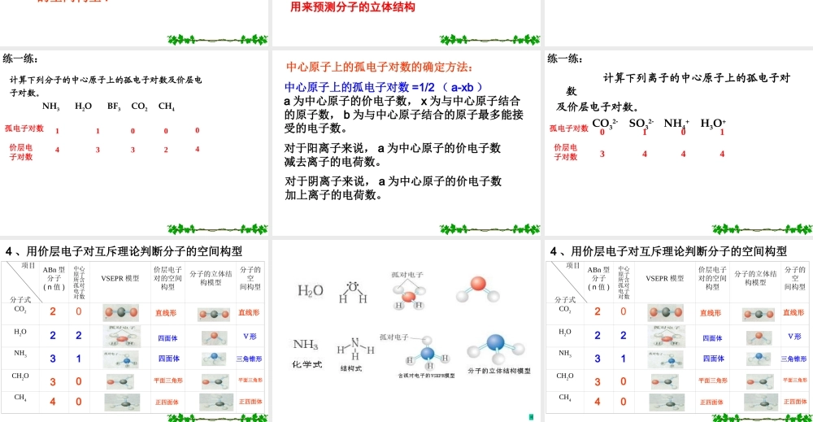Click 练一练 heading on the ion practice slide
This screenshot has height=422, width=813.
click(x=565, y=59)
